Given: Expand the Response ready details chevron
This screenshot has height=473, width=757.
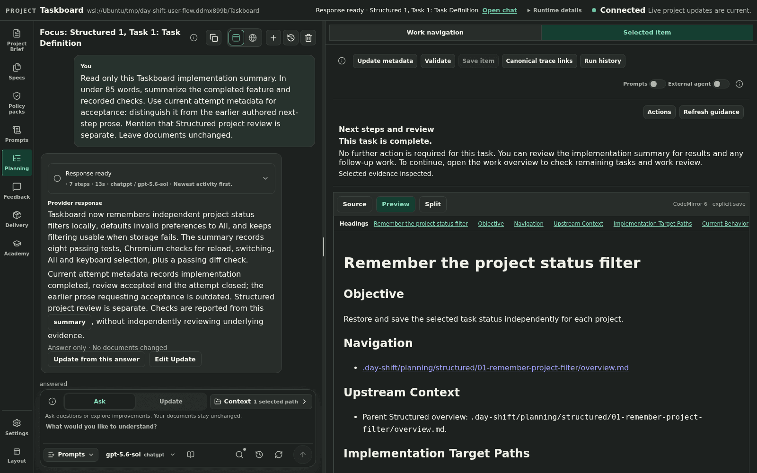Looking at the screenshot, I should pos(265,178).
